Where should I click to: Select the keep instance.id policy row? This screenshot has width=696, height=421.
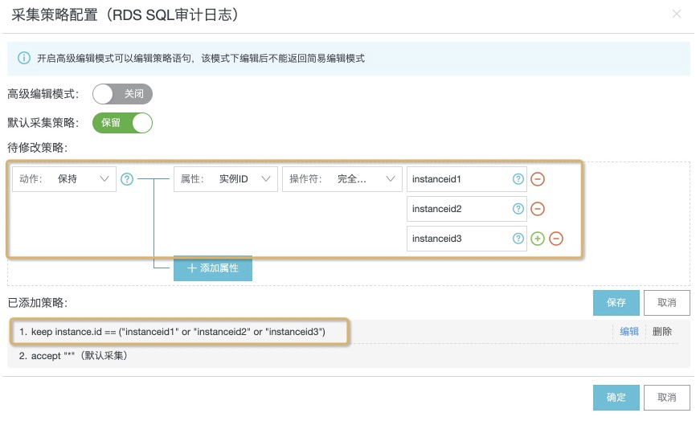click(349, 331)
